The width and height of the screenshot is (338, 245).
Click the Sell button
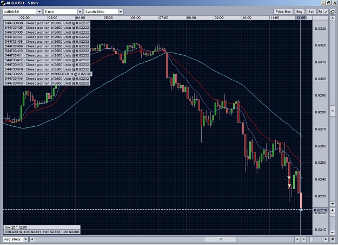pyautogui.click(x=311, y=12)
